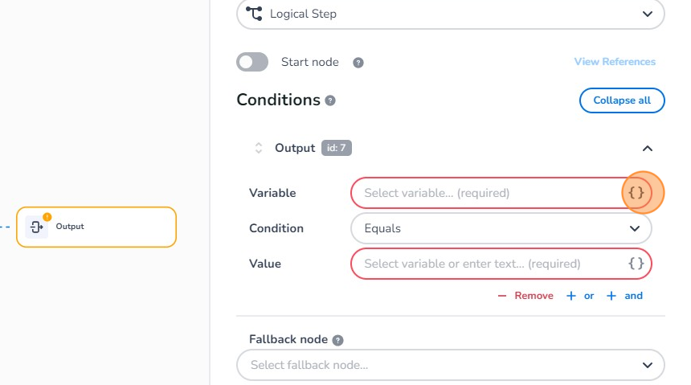Click the help icon beside Start node
The image size is (691, 385).
pos(358,63)
